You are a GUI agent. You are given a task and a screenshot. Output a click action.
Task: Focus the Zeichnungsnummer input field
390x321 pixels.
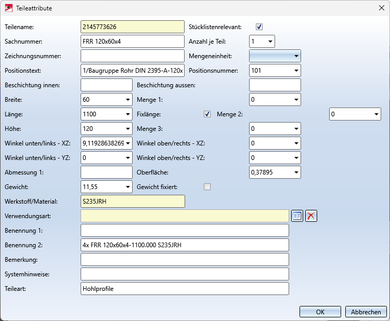pyautogui.click(x=133, y=56)
